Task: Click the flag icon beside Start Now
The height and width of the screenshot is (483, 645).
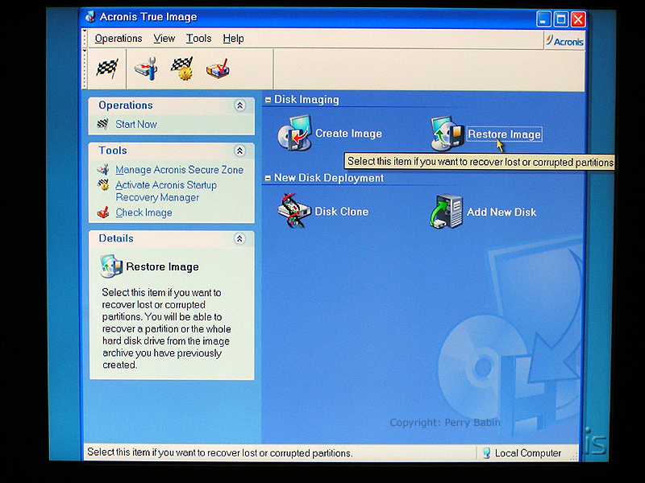Action: (103, 124)
